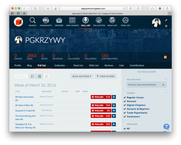181x145 pixels.
Task: Collapse the Format filter section
Action: pos(166,93)
